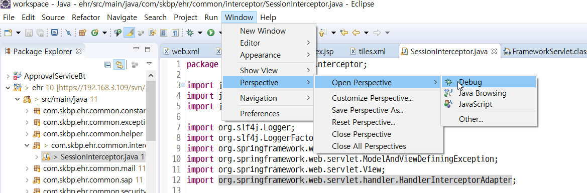
Task: Open the Refactor menu
Action: click(86, 17)
